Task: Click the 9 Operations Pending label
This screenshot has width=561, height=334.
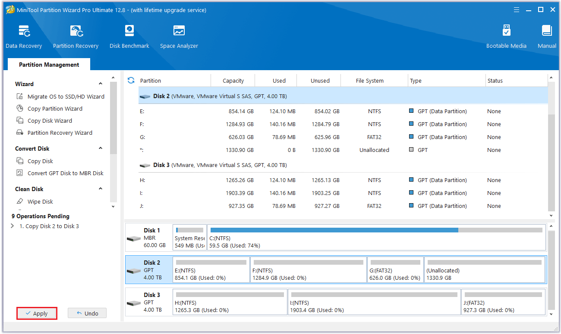Action: [41, 216]
